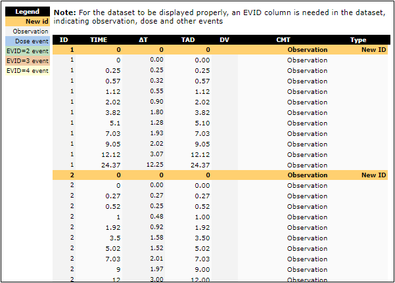Click the orange 'EVID=3 event' legend entry
395x283 pixels.
[28, 60]
